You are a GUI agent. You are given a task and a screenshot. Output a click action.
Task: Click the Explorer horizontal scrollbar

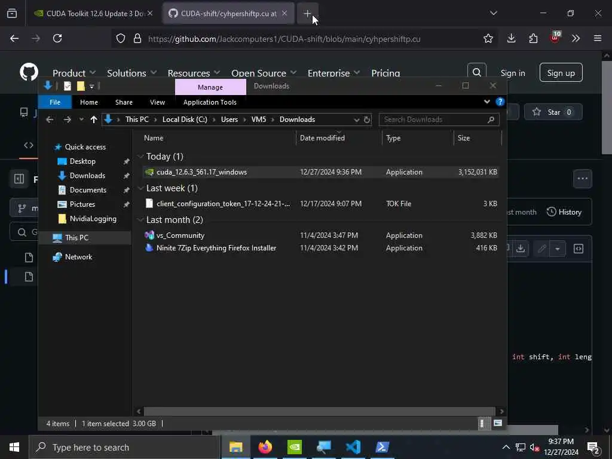tap(320, 411)
